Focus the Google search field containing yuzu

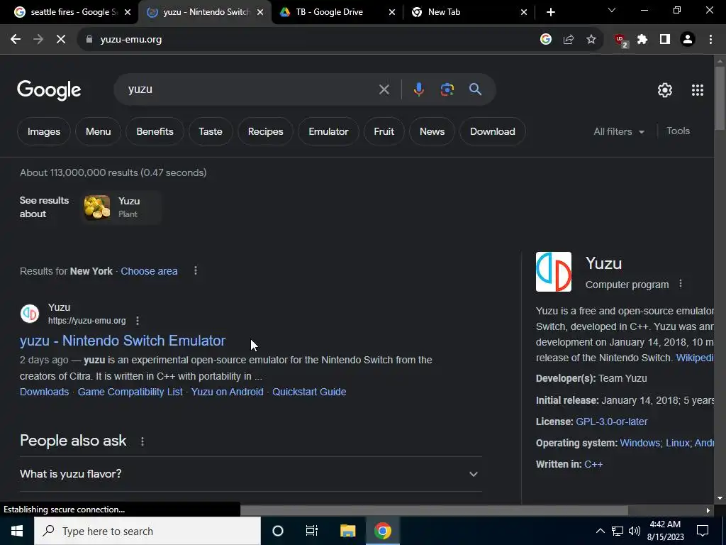pos(250,89)
